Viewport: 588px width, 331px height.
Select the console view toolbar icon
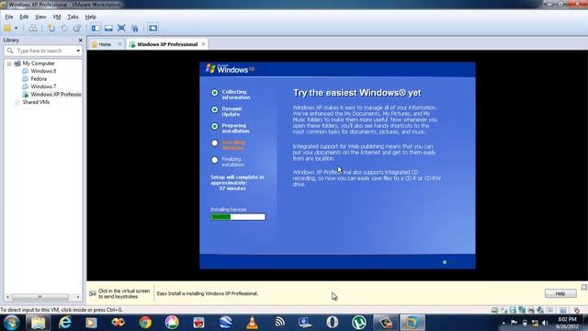point(153,29)
